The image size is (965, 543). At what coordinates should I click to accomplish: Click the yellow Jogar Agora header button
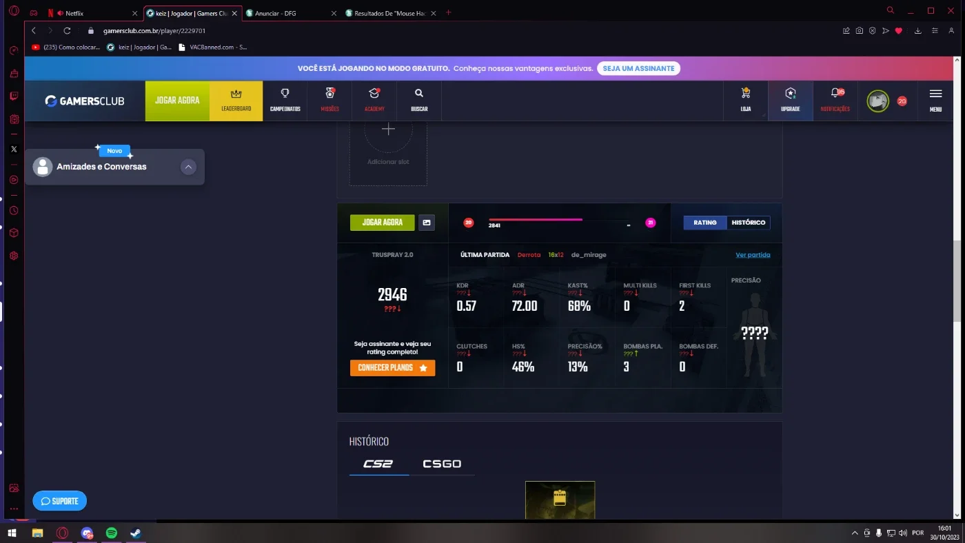177,101
